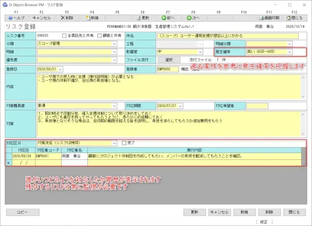Click inside the 対策 text area

[x=168, y=124]
